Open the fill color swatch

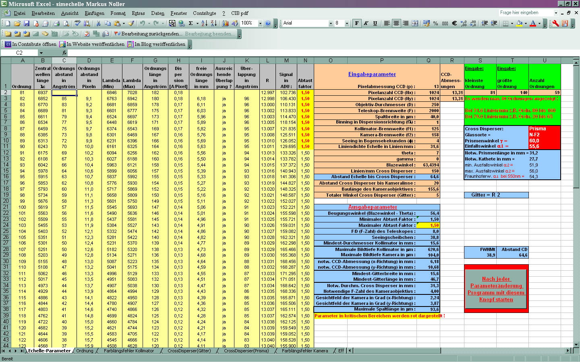click(x=520, y=23)
